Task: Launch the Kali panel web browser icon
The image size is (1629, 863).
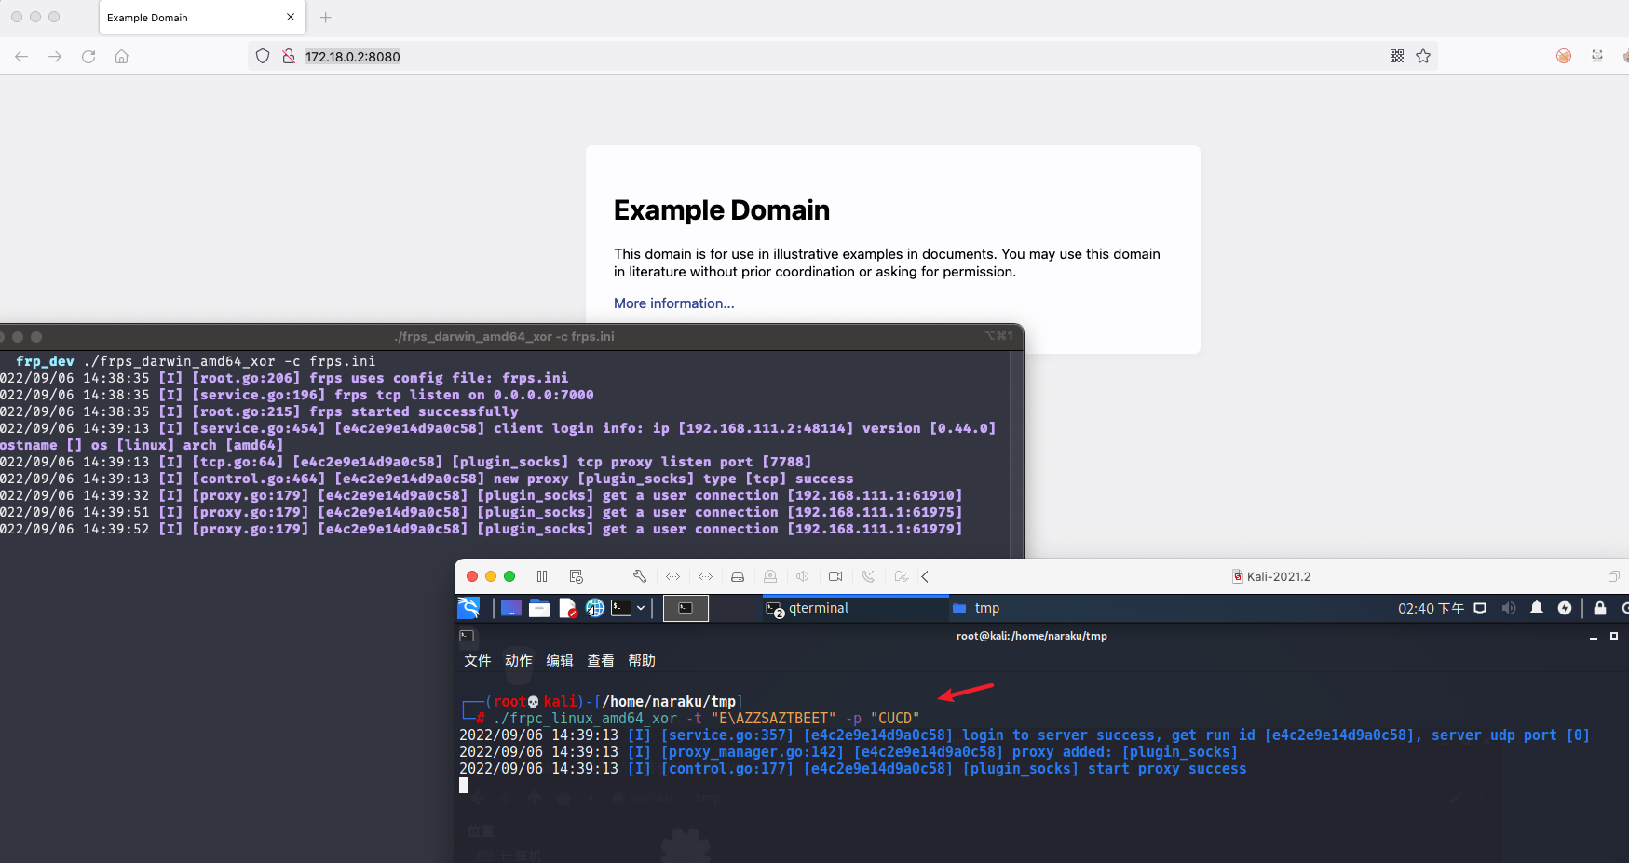Action: pyautogui.click(x=594, y=608)
